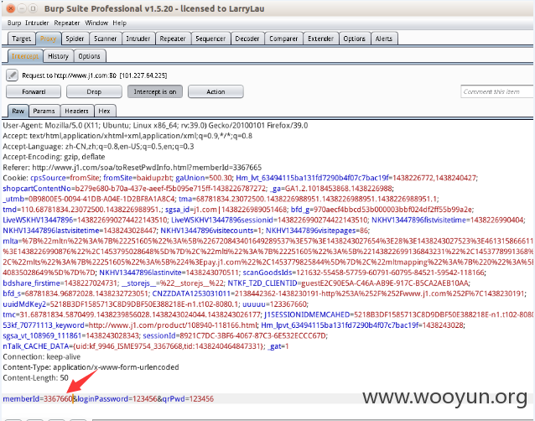Click the Referer header line
The height and width of the screenshot is (421, 535).
[x=132, y=168]
